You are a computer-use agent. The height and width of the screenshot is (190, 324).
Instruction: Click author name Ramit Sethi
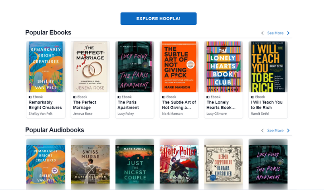pyautogui.click(x=260, y=114)
